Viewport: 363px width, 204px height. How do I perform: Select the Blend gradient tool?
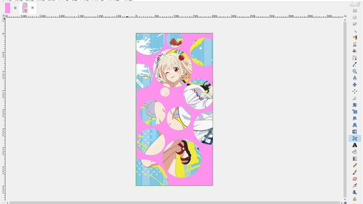pos(355,158)
